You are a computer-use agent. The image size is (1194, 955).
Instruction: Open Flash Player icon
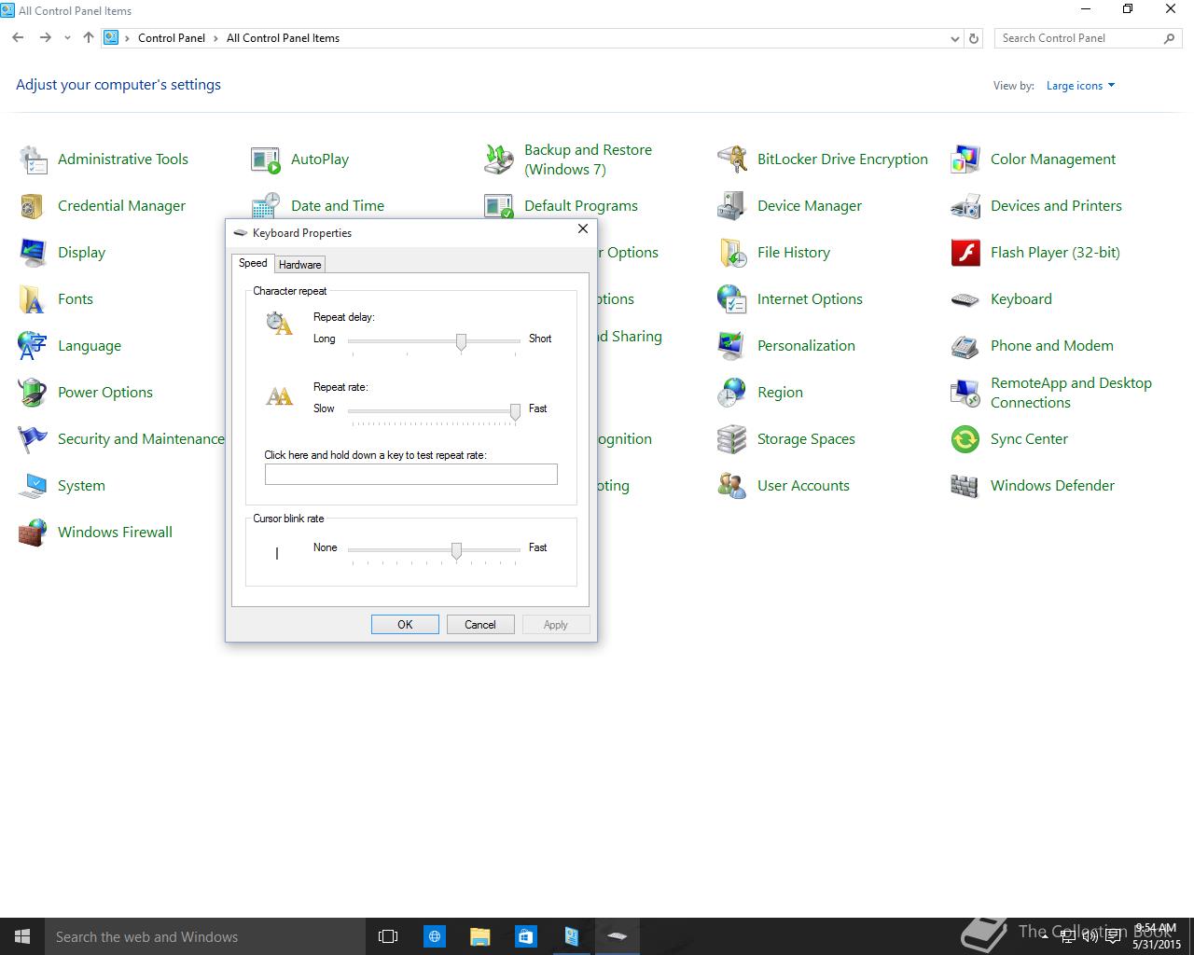pos(965,253)
